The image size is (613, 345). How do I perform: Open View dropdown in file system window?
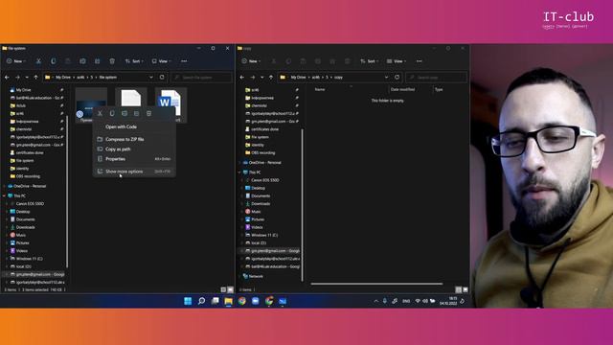click(162, 61)
